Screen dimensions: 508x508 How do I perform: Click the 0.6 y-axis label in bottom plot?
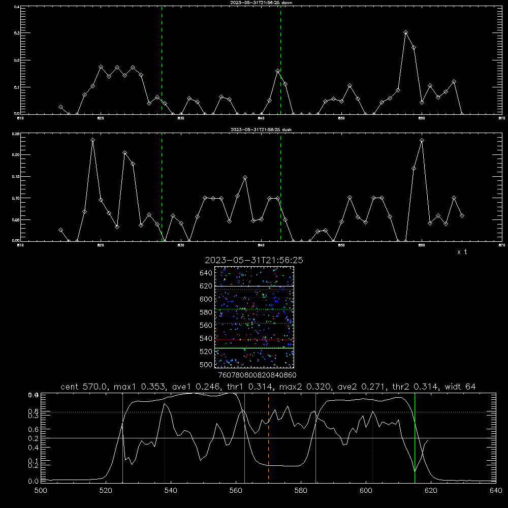click(x=34, y=429)
